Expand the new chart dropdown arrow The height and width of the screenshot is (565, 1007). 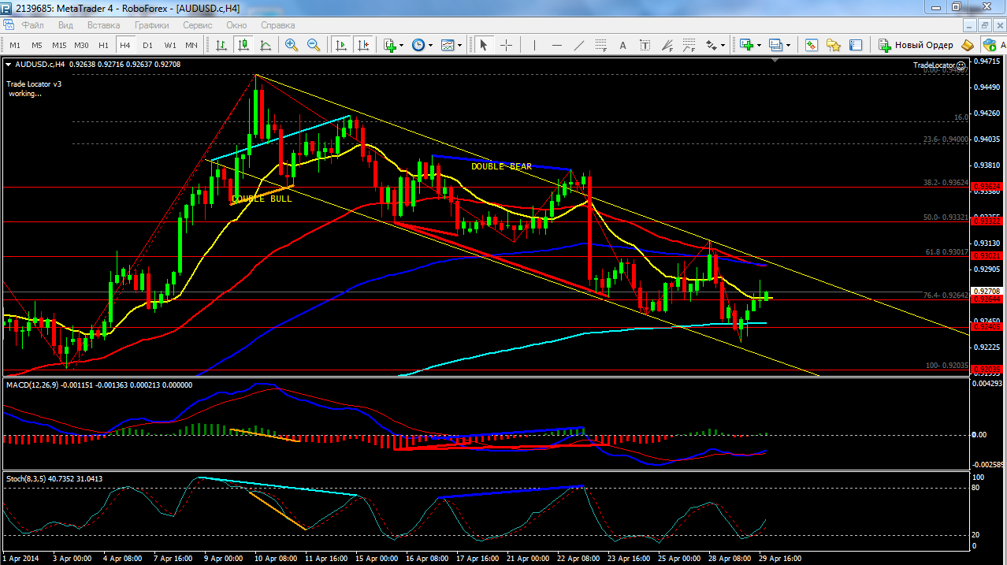759,45
